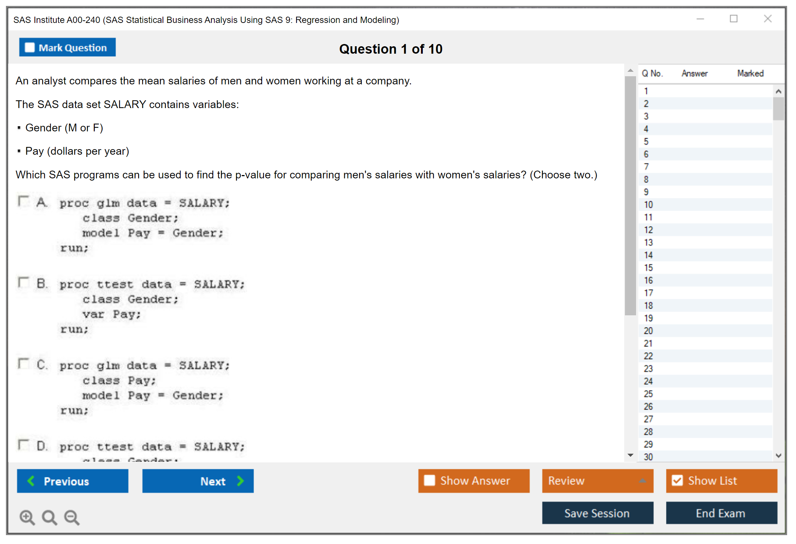Expand the Review dropdown menu
The height and width of the screenshot is (544, 796).
(x=643, y=481)
